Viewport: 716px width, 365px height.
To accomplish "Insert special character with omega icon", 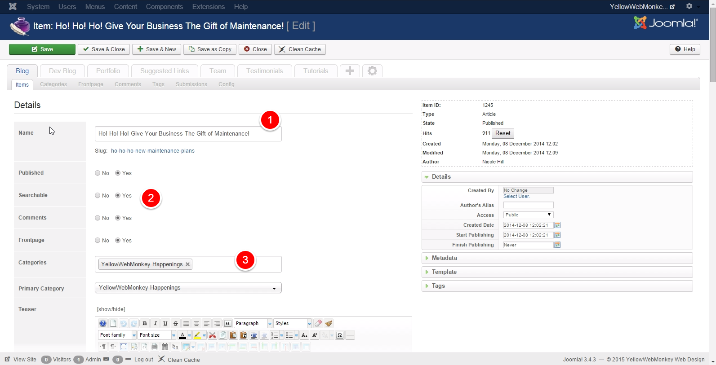I will 340,335.
